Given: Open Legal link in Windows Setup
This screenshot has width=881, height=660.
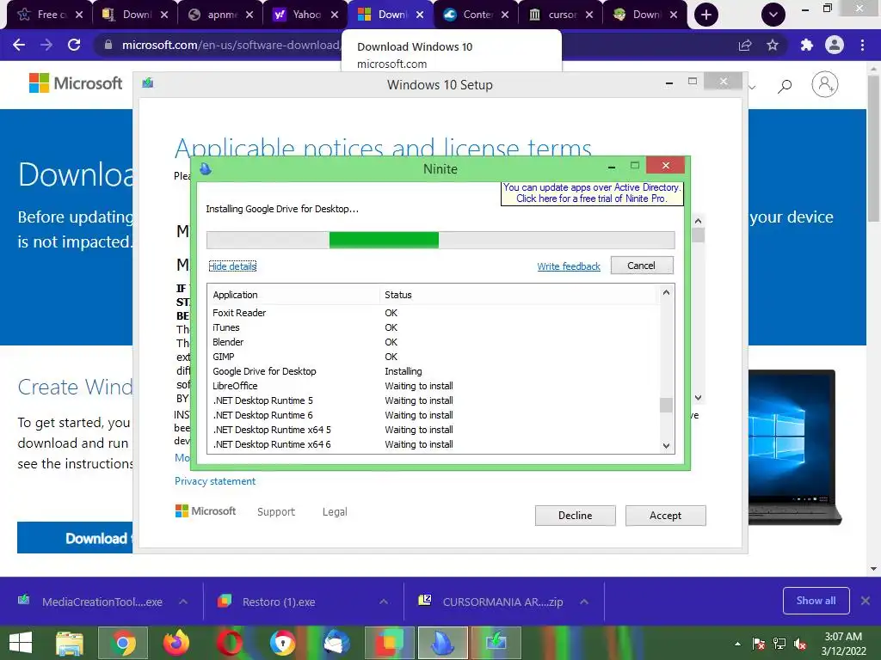Looking at the screenshot, I should (335, 512).
